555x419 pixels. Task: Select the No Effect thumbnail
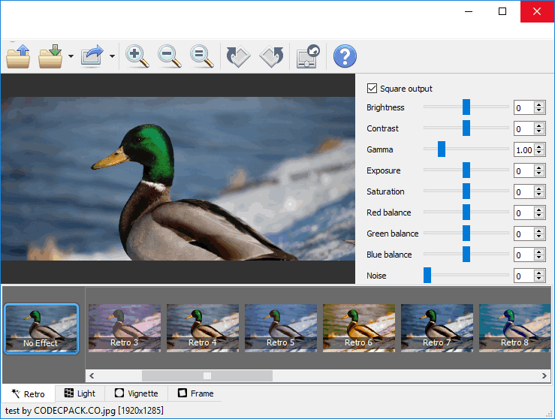coord(41,328)
